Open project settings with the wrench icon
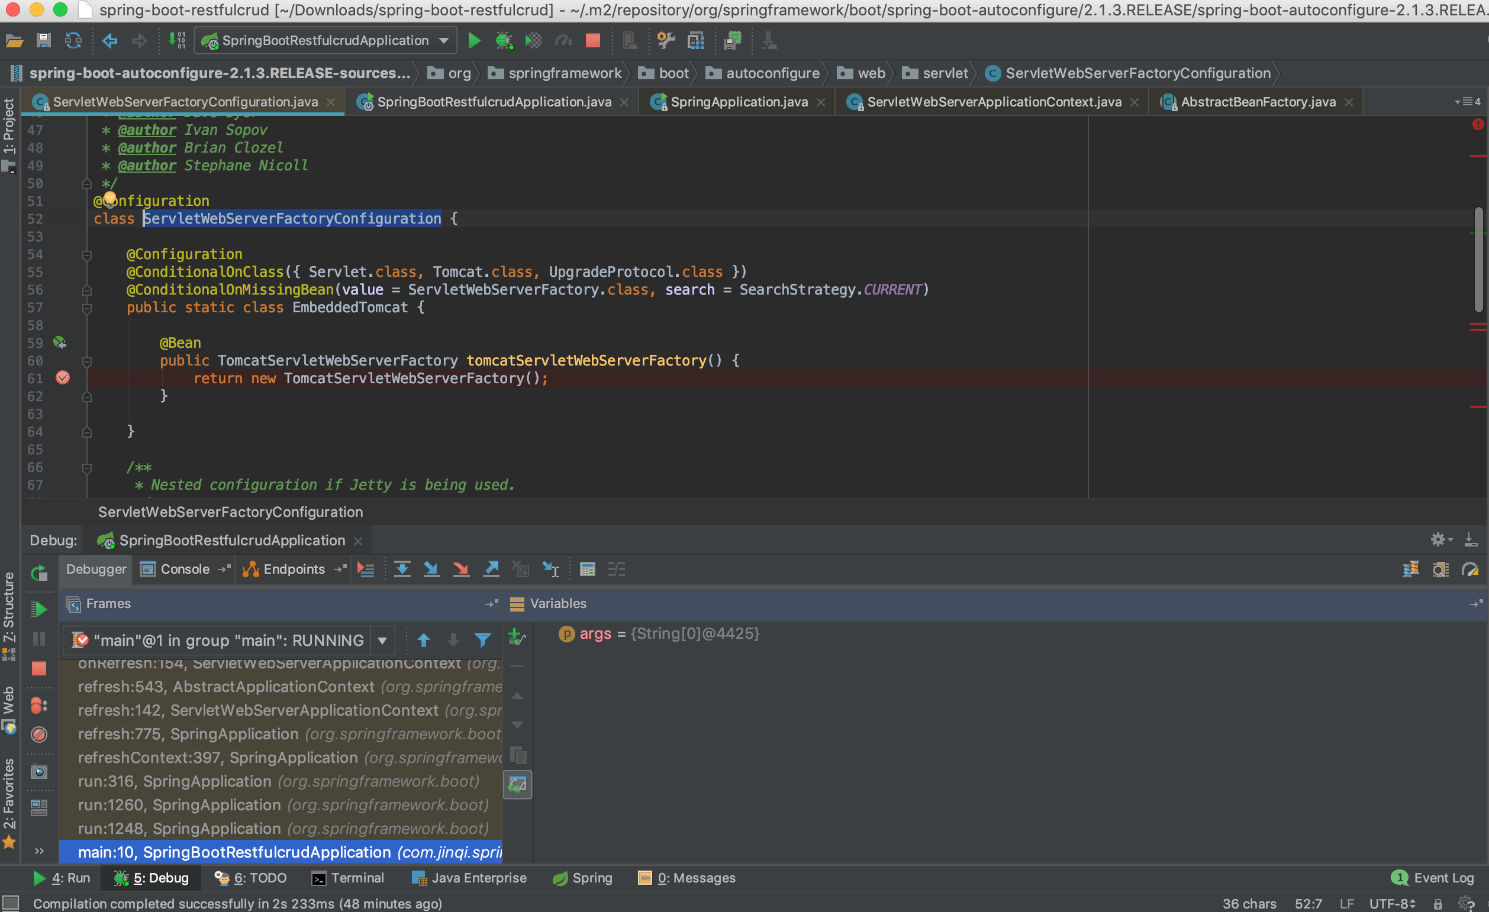The width and height of the screenshot is (1489, 912). tap(665, 40)
